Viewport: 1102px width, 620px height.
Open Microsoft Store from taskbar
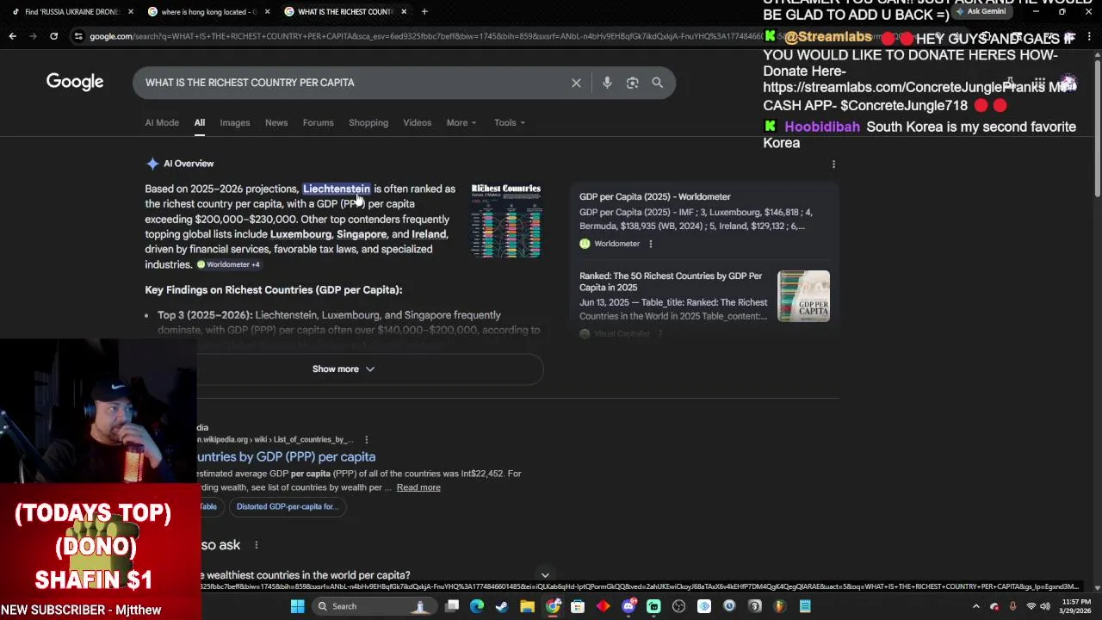578,606
